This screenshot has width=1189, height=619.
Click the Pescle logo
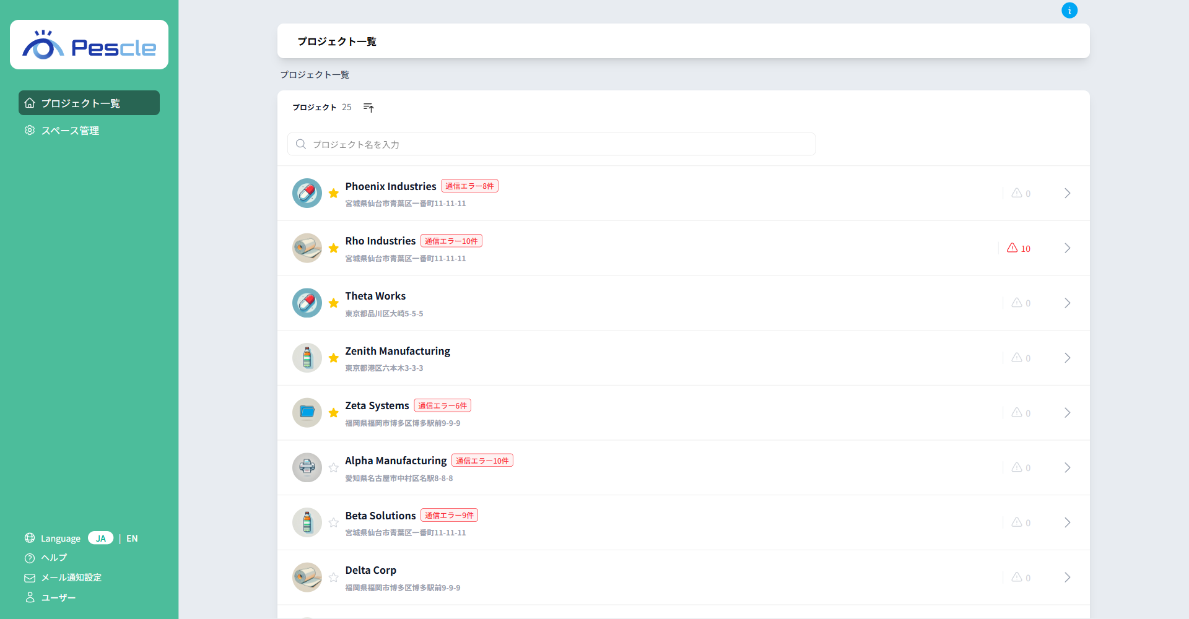89,45
